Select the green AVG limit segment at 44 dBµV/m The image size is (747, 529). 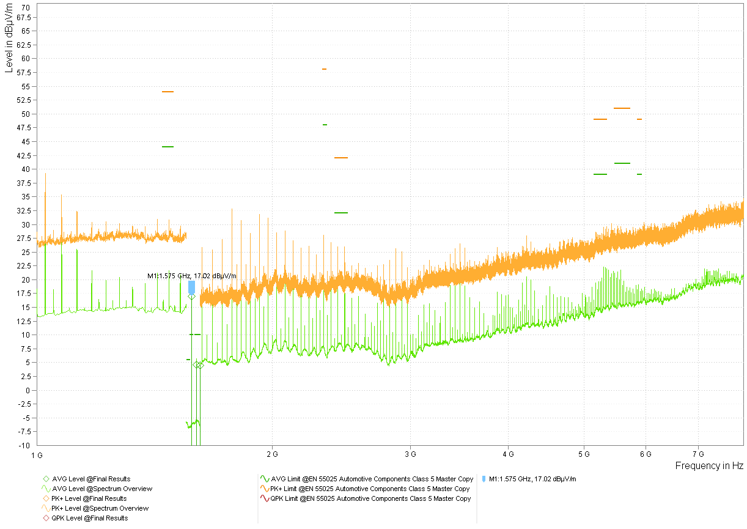click(167, 147)
